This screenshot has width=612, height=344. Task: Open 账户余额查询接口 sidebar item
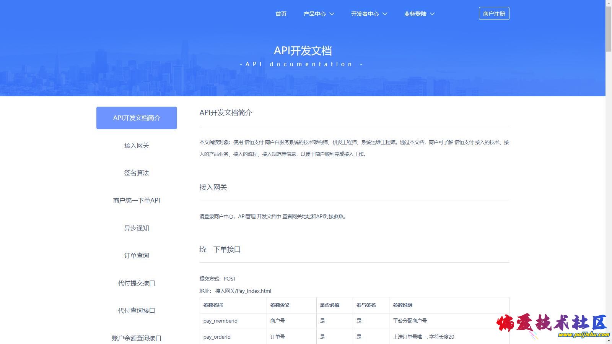[137, 338]
